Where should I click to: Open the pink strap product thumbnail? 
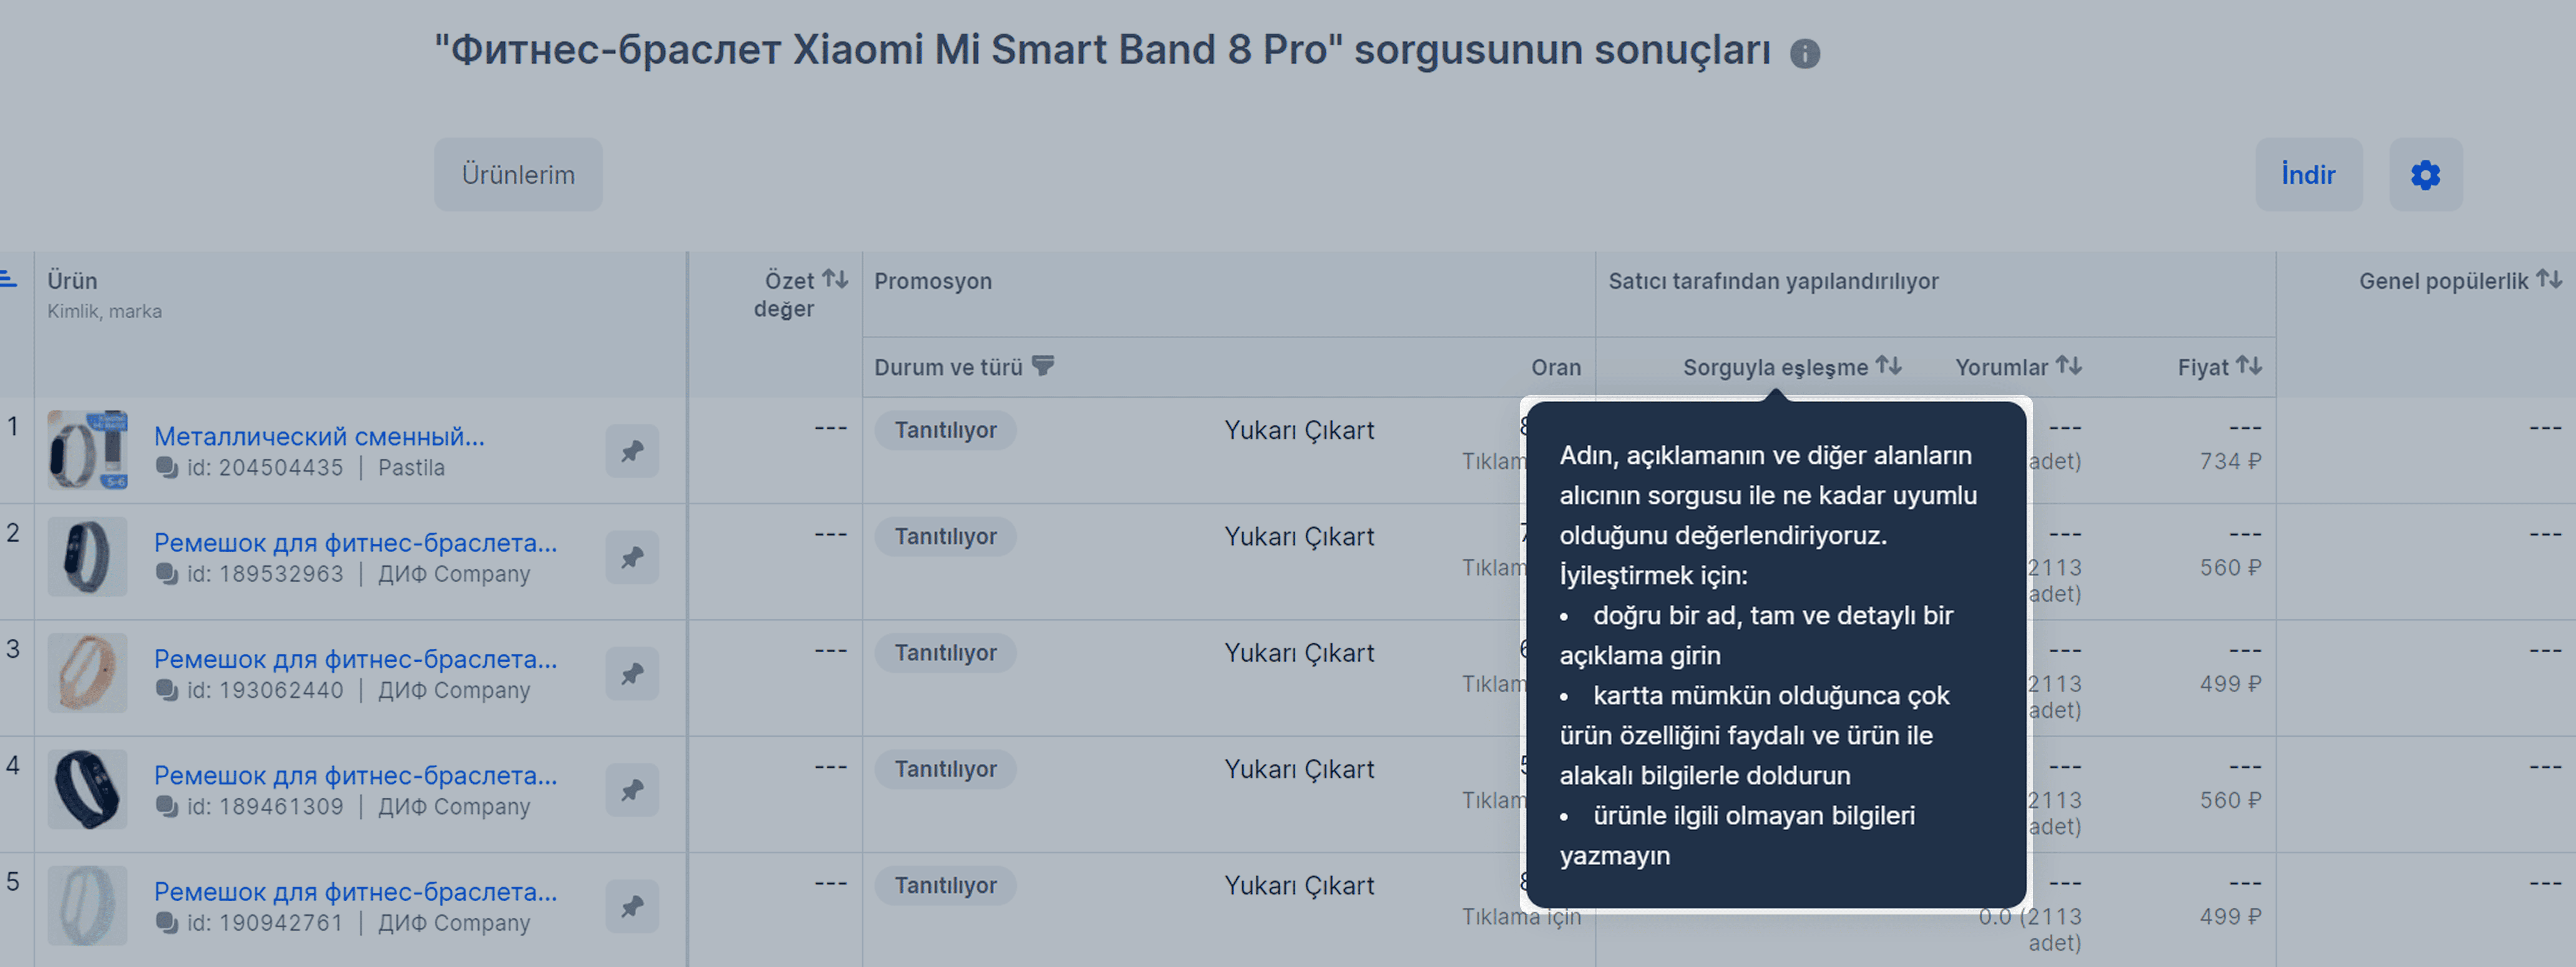(88, 673)
